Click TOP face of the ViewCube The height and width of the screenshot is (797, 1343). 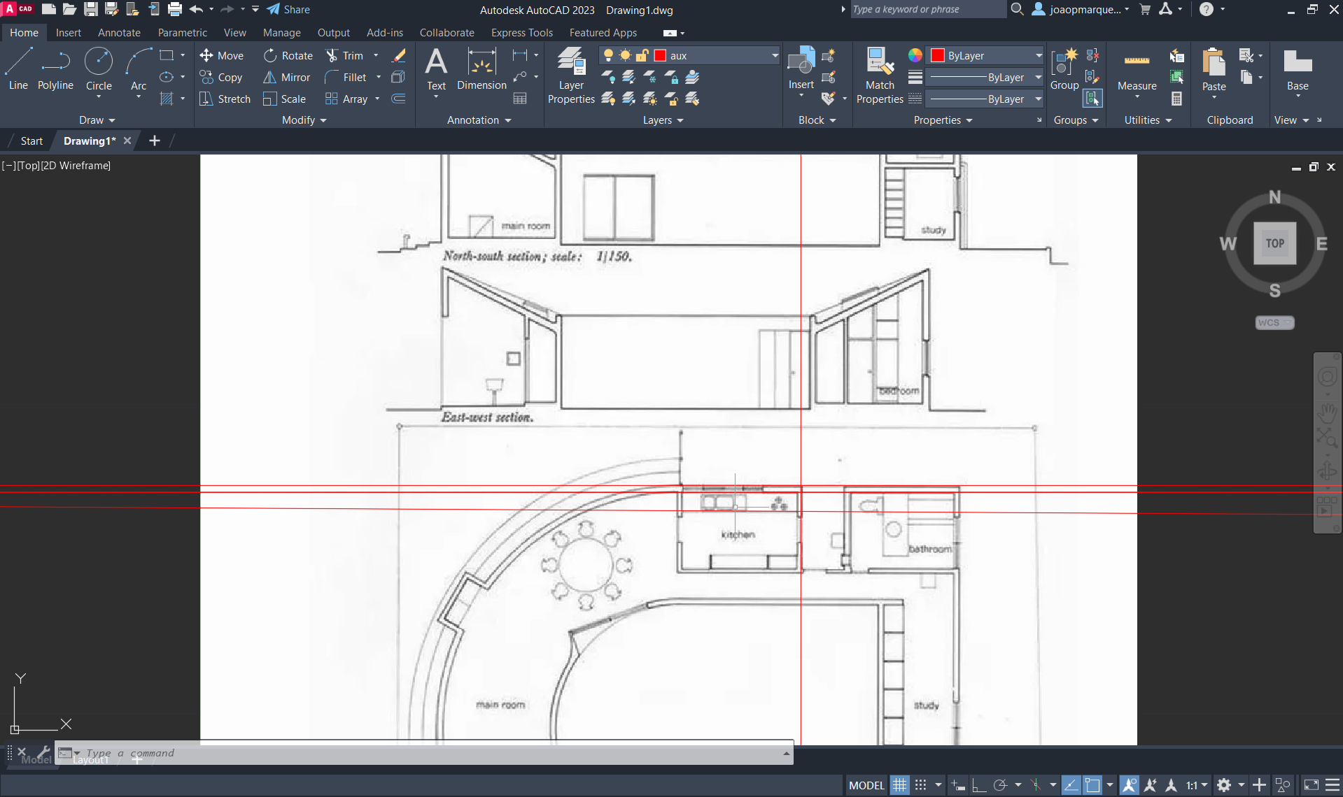point(1274,243)
